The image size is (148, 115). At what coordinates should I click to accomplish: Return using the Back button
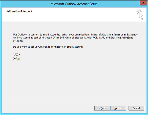pos(102,108)
